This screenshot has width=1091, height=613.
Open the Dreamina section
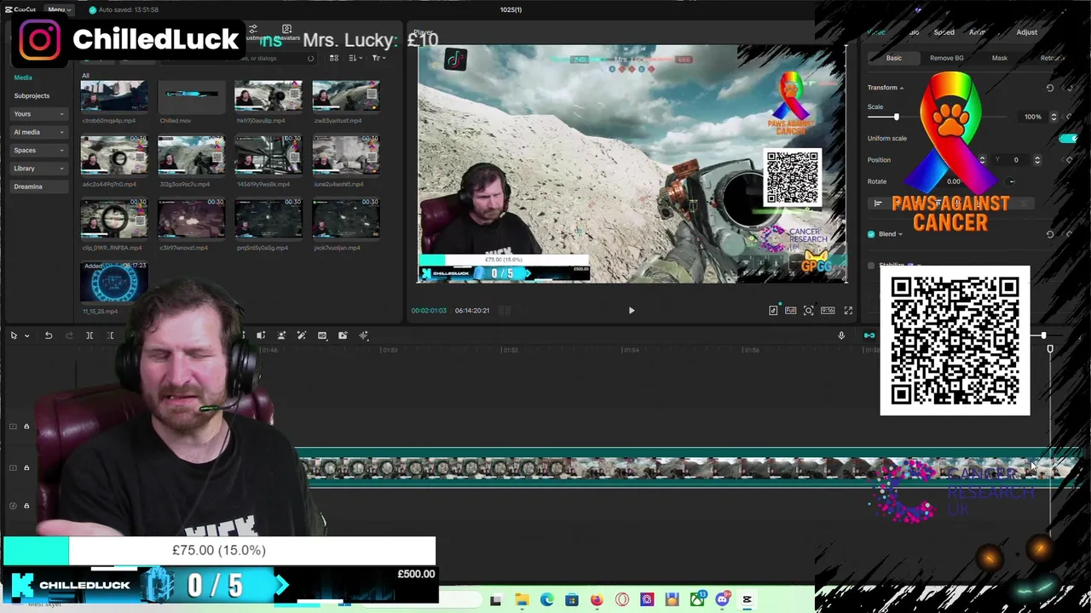pyautogui.click(x=39, y=186)
